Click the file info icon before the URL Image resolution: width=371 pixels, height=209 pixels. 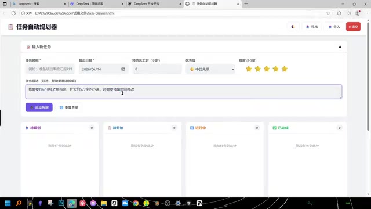pos(23,13)
